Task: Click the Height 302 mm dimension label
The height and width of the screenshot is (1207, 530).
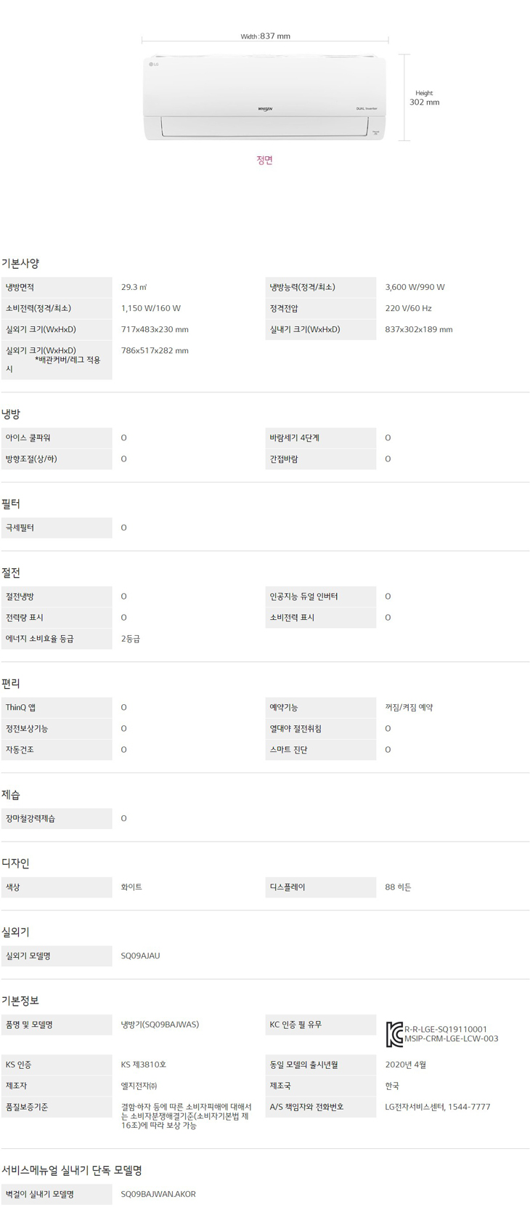Action: 424,98
